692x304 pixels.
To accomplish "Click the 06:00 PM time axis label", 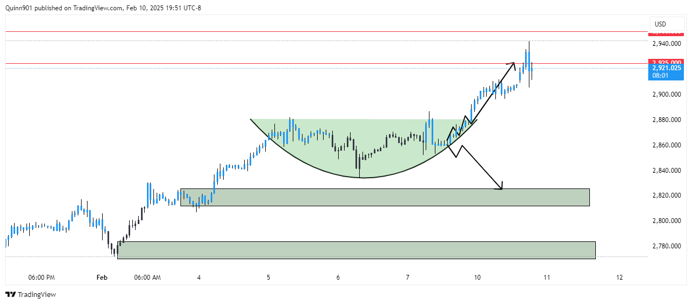I will (42, 278).
